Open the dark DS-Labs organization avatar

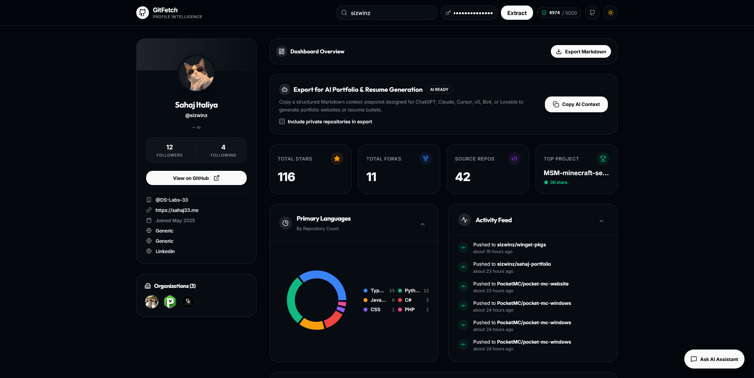pyautogui.click(x=188, y=302)
